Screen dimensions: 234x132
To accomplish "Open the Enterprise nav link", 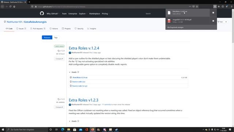I will coord(73,14).
